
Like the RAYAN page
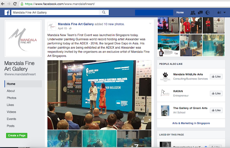[x=216, y=94]
